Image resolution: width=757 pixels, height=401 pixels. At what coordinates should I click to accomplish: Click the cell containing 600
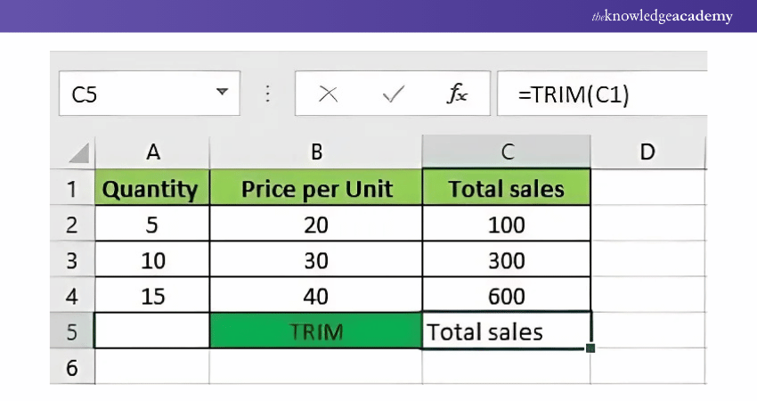506,296
